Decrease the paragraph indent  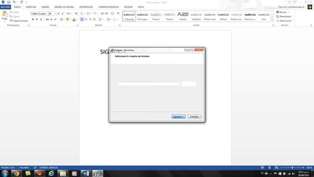tap(103, 14)
